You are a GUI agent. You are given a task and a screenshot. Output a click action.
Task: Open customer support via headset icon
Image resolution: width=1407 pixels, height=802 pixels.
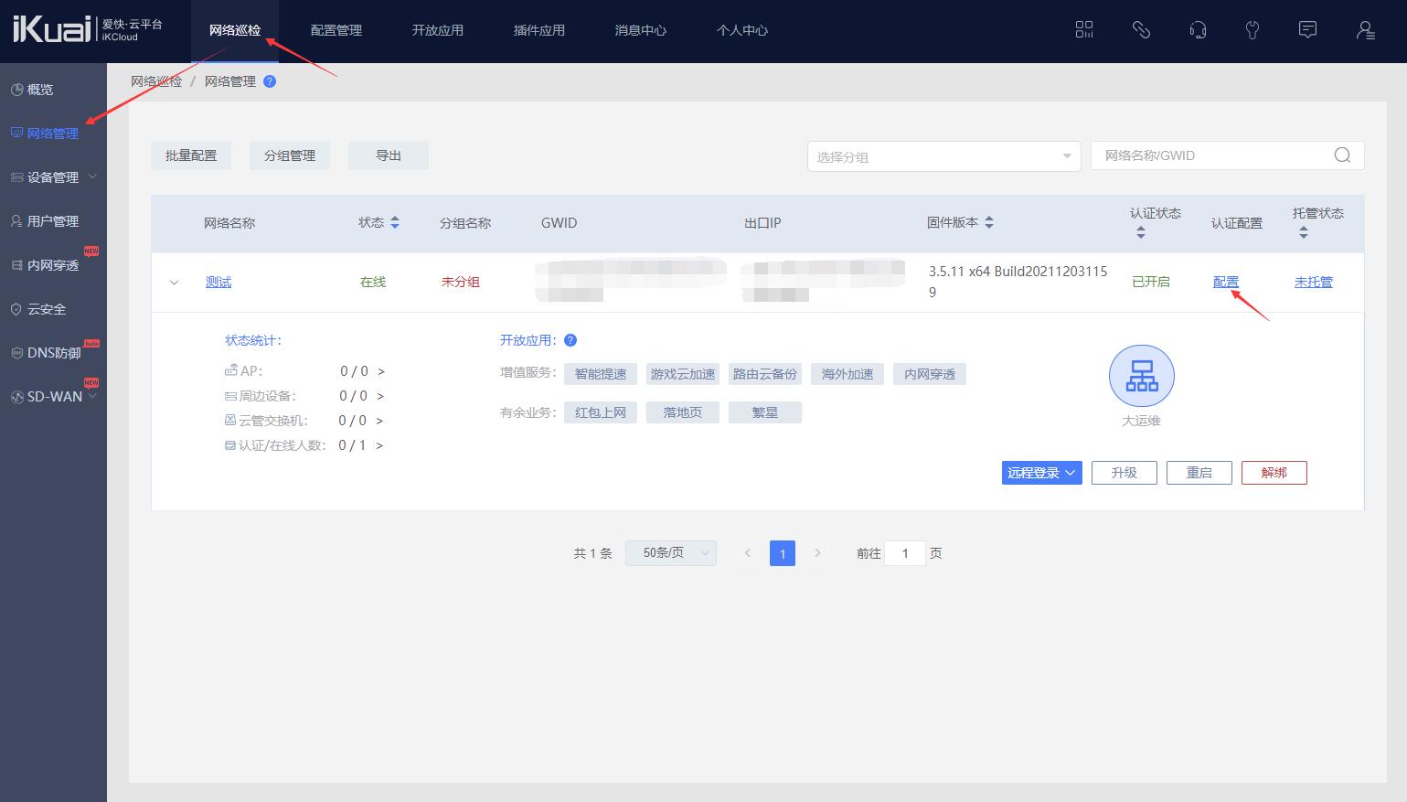(x=1197, y=29)
